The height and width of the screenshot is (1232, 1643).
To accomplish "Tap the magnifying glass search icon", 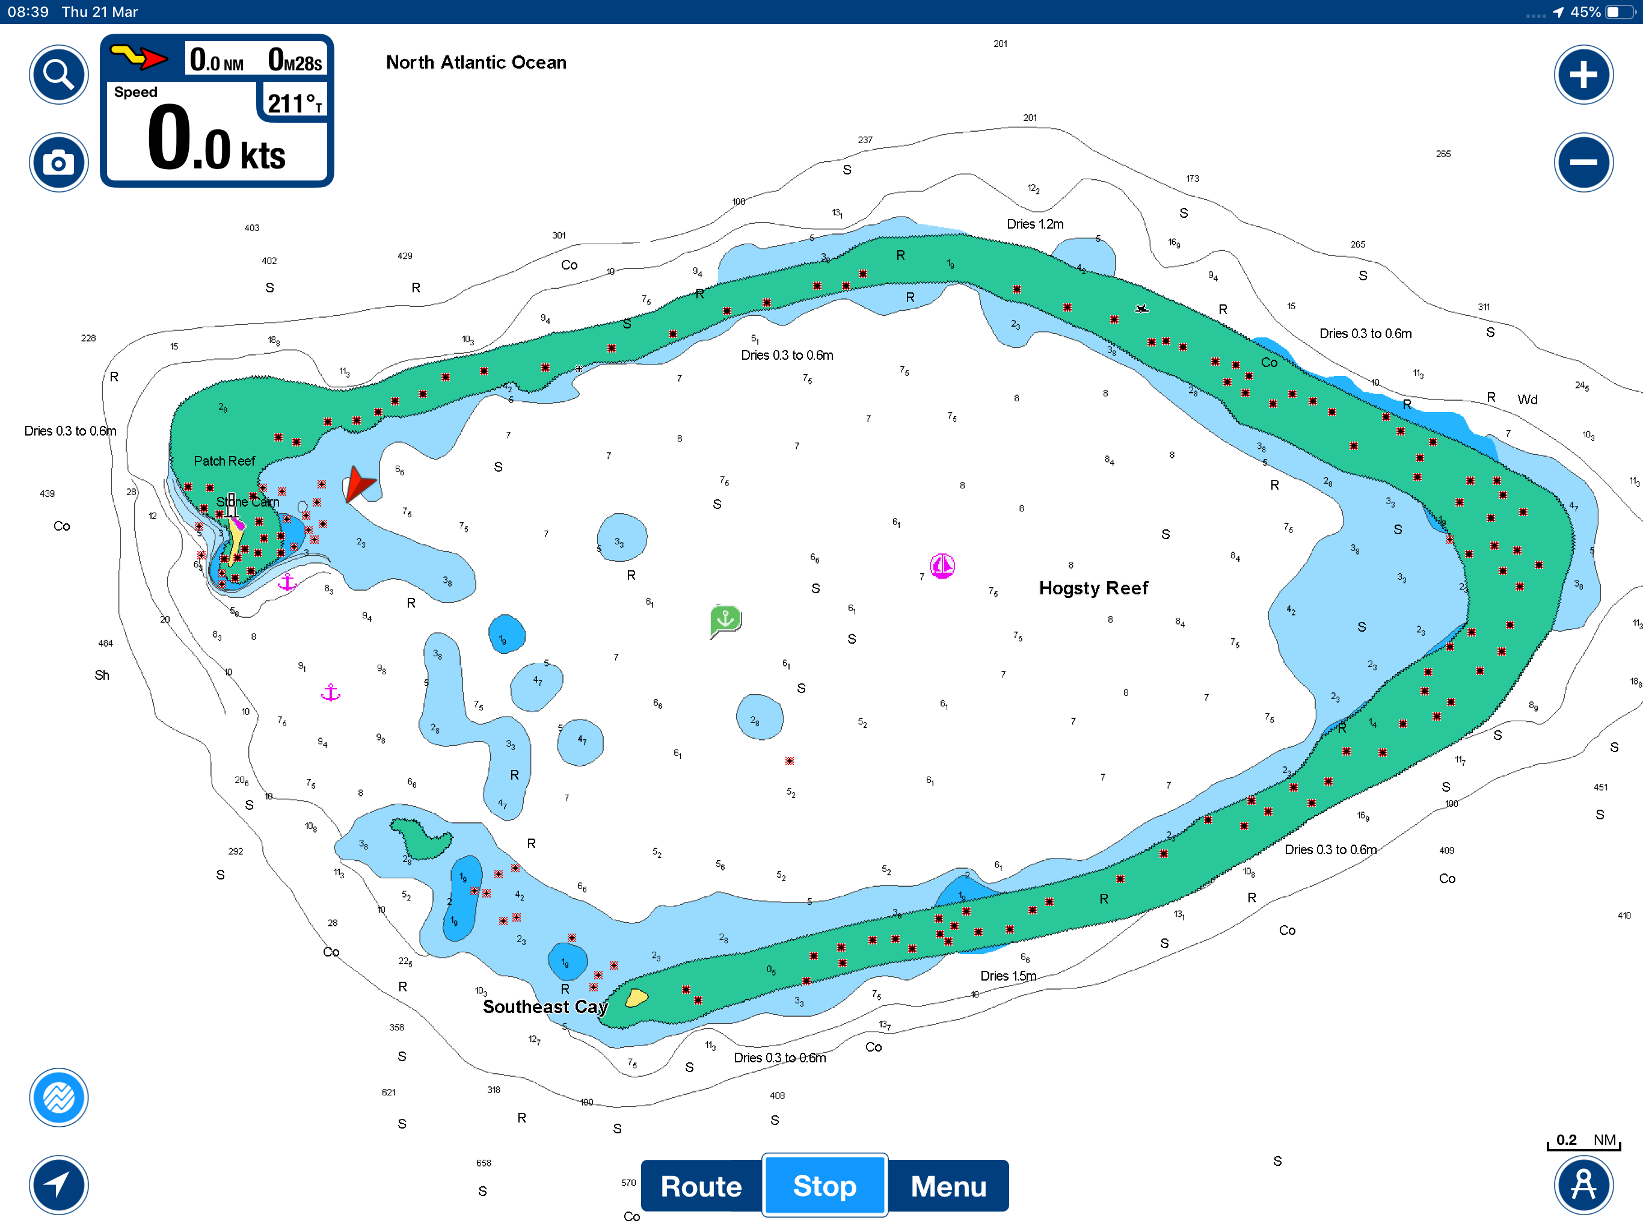I will 59,75.
